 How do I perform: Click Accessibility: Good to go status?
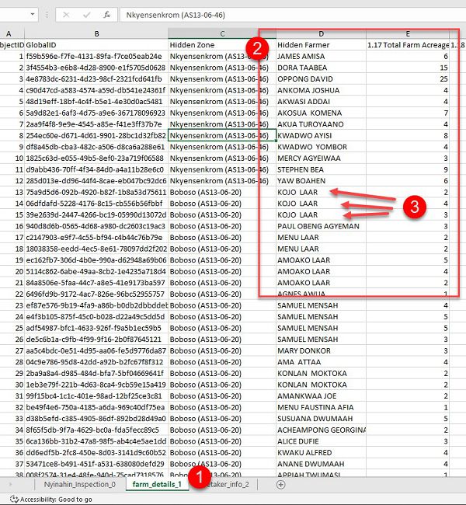[x=56, y=500]
